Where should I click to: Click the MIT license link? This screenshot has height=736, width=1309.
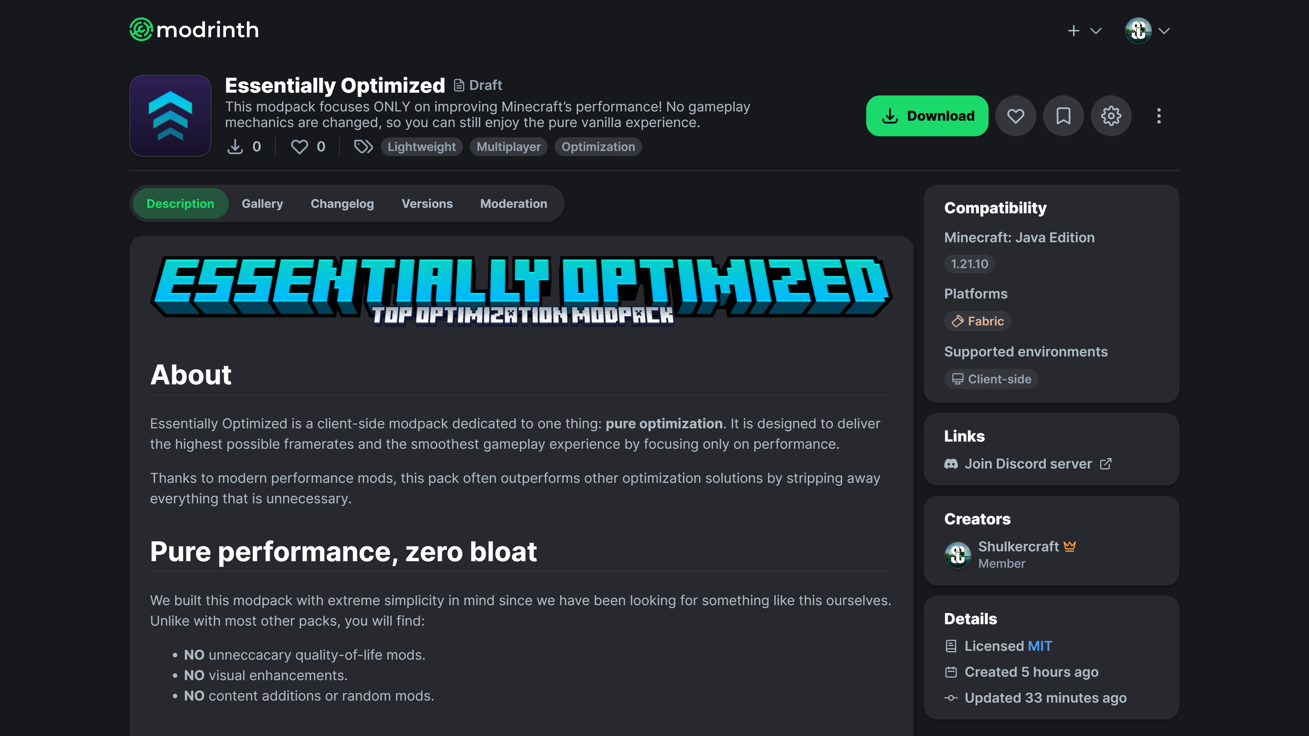pyautogui.click(x=1039, y=646)
